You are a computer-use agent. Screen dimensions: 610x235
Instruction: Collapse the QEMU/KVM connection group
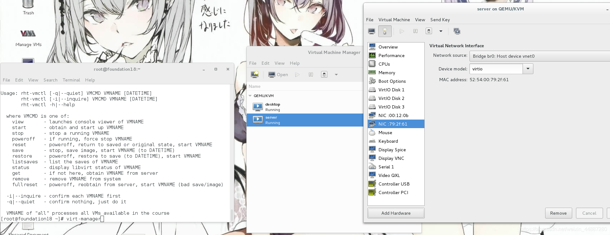250,96
